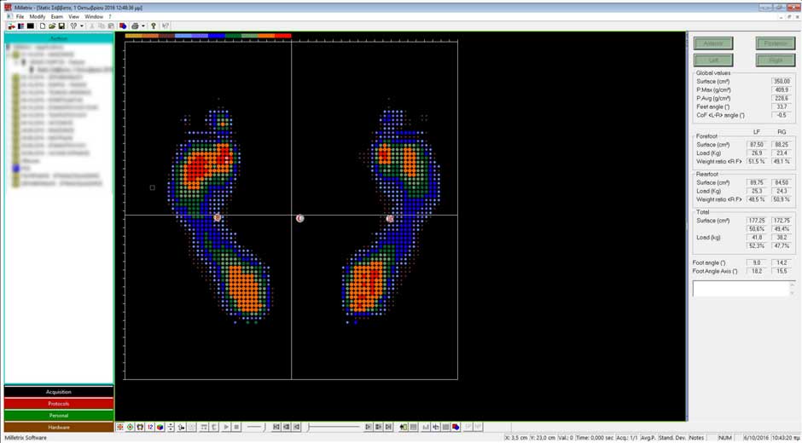Click the footprint view icon in bottom toolbar

pyautogui.click(x=140, y=427)
